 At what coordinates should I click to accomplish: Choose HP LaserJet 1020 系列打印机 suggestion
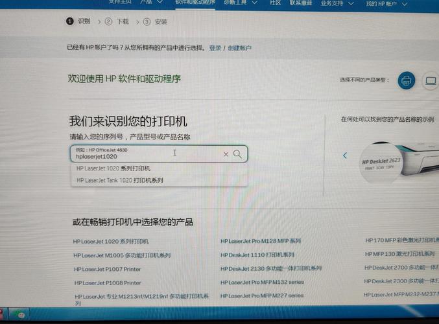pyautogui.click(x=113, y=168)
